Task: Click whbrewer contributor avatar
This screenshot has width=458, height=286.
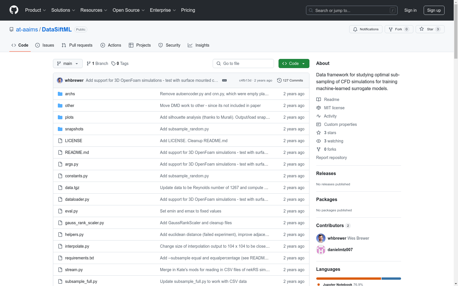Action: tap(321, 238)
